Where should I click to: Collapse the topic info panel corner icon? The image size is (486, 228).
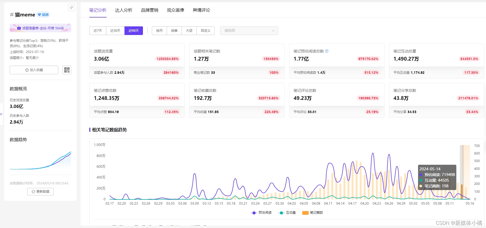pyautogui.click(x=71, y=8)
